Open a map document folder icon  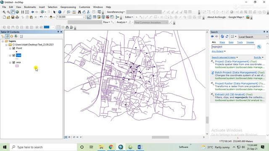pyautogui.click(x=8, y=17)
